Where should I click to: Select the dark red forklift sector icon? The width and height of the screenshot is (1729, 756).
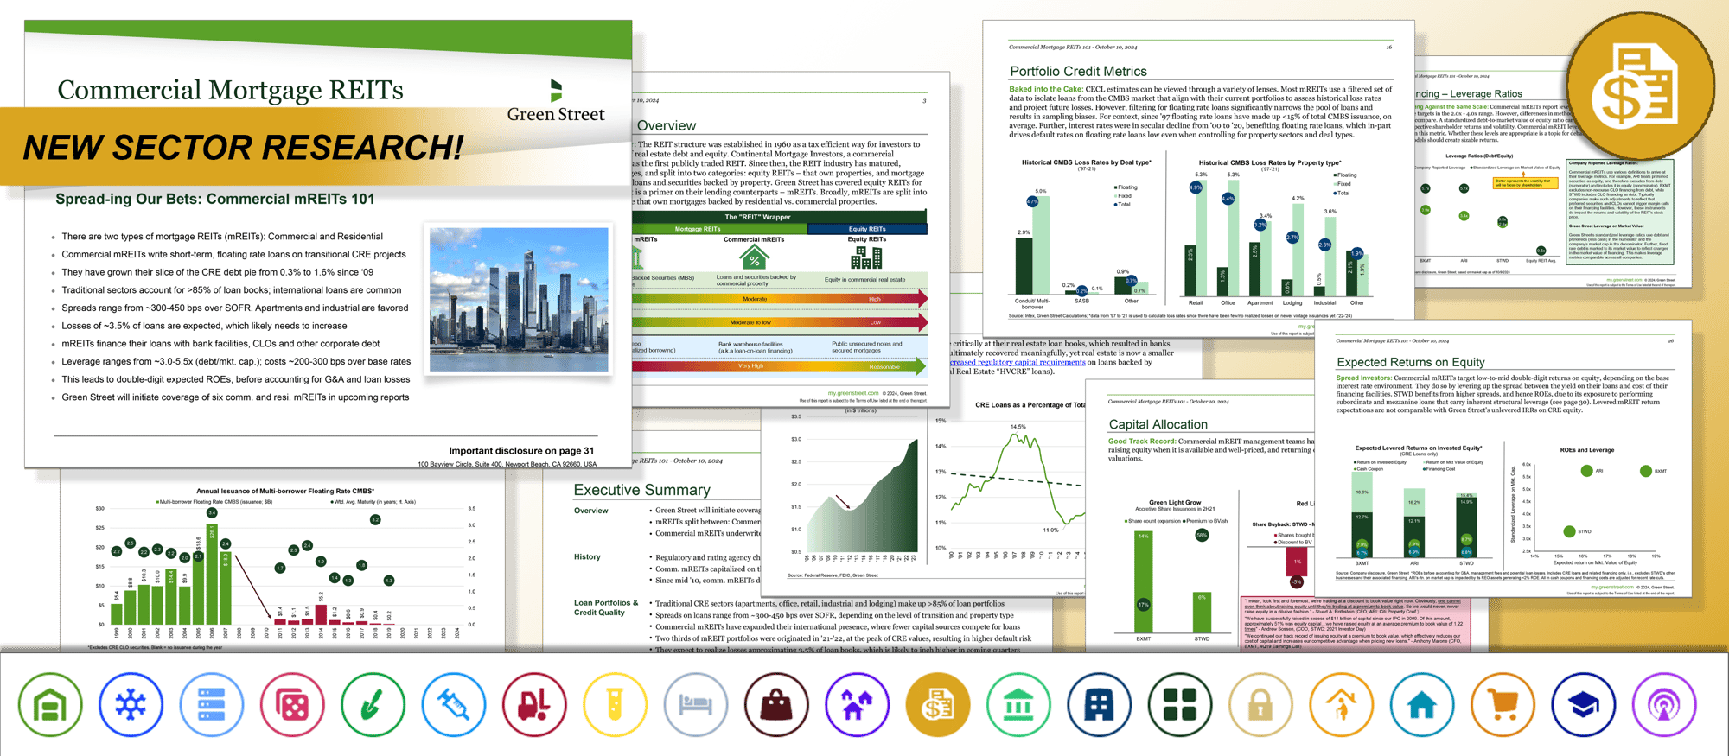click(534, 705)
